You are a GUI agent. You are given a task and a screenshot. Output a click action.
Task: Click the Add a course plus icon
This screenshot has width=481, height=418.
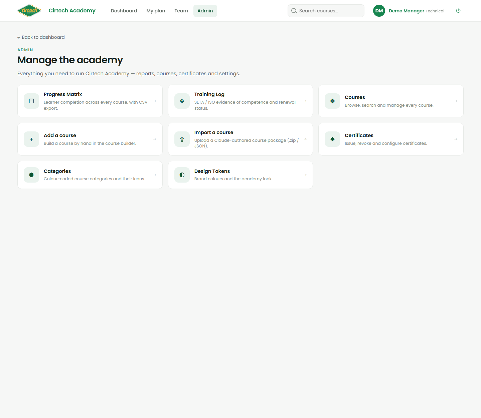[31, 139]
